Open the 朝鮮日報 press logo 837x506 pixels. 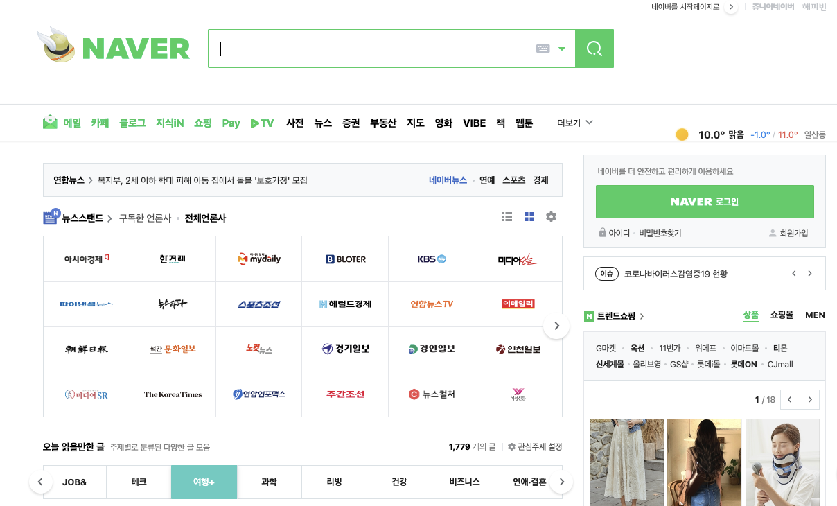click(x=87, y=349)
